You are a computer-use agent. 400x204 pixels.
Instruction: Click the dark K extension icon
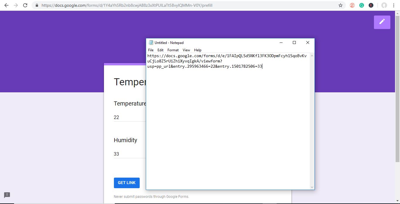[371, 5]
